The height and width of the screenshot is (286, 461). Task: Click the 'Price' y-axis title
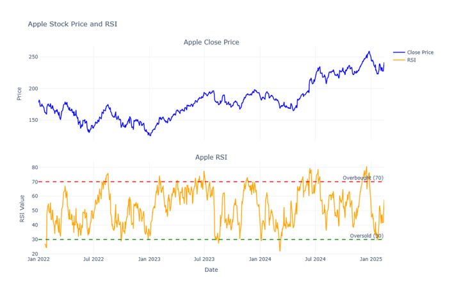click(x=19, y=94)
